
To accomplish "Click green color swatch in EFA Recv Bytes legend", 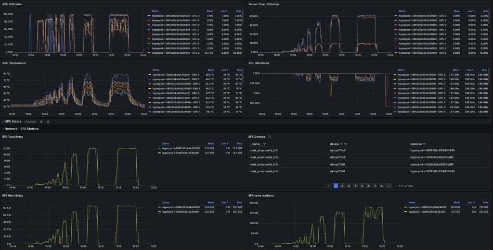I will [159, 207].
